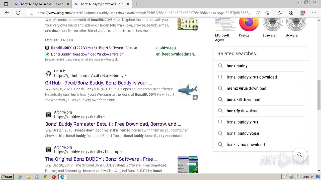This screenshot has width=321, height=180.
Task: Search related term bonzibuddy
Action: [x=261, y=66]
